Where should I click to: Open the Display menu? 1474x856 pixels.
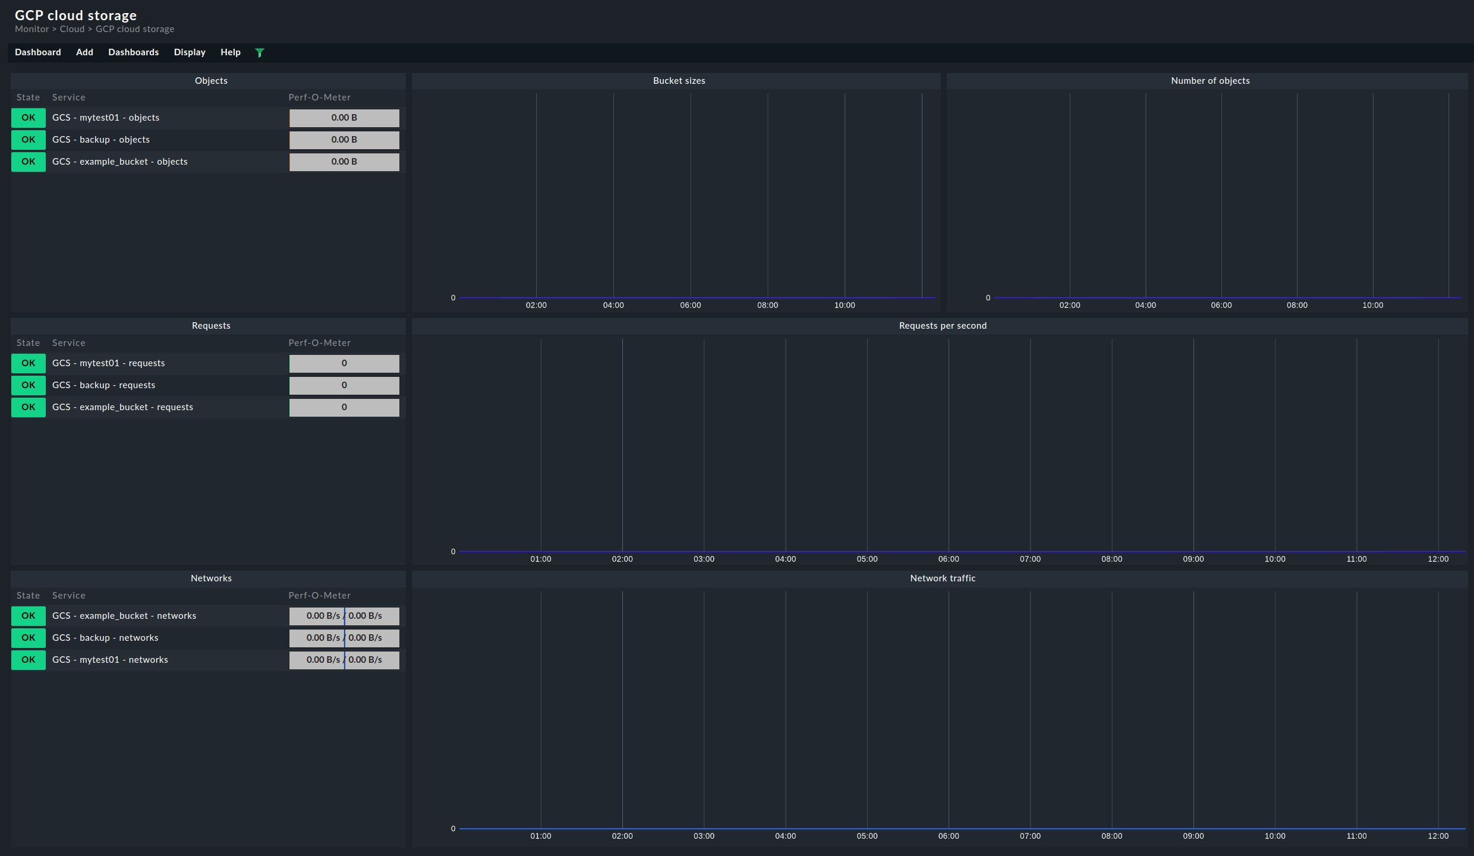coord(189,52)
